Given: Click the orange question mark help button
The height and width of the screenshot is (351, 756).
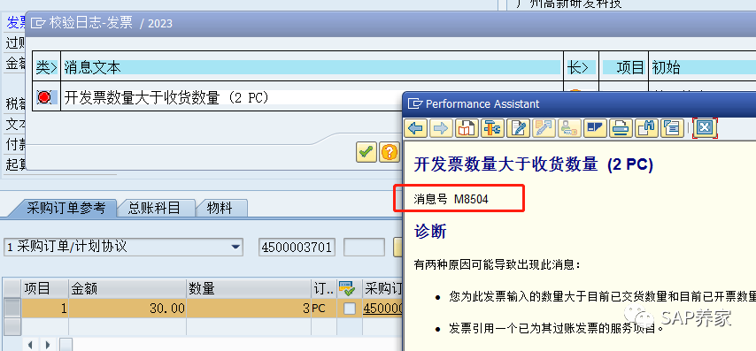Looking at the screenshot, I should coord(390,152).
